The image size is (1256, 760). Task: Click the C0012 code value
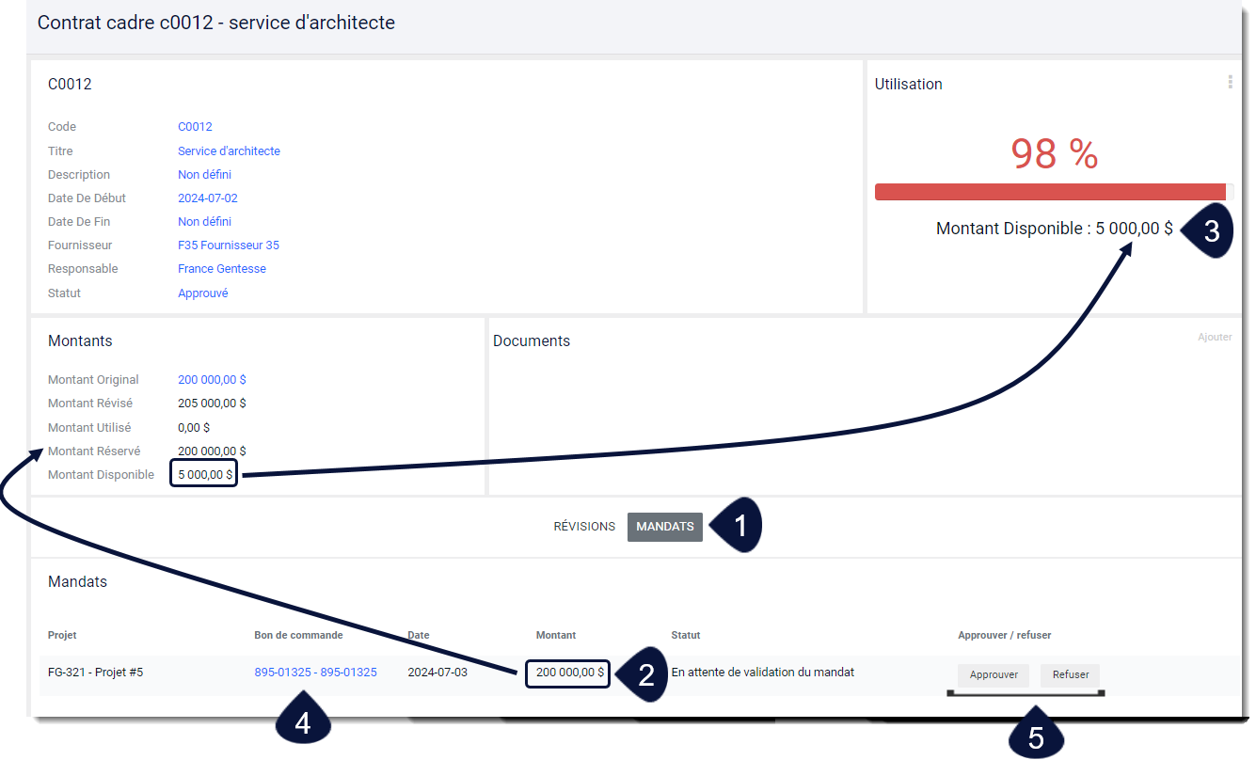pos(195,127)
